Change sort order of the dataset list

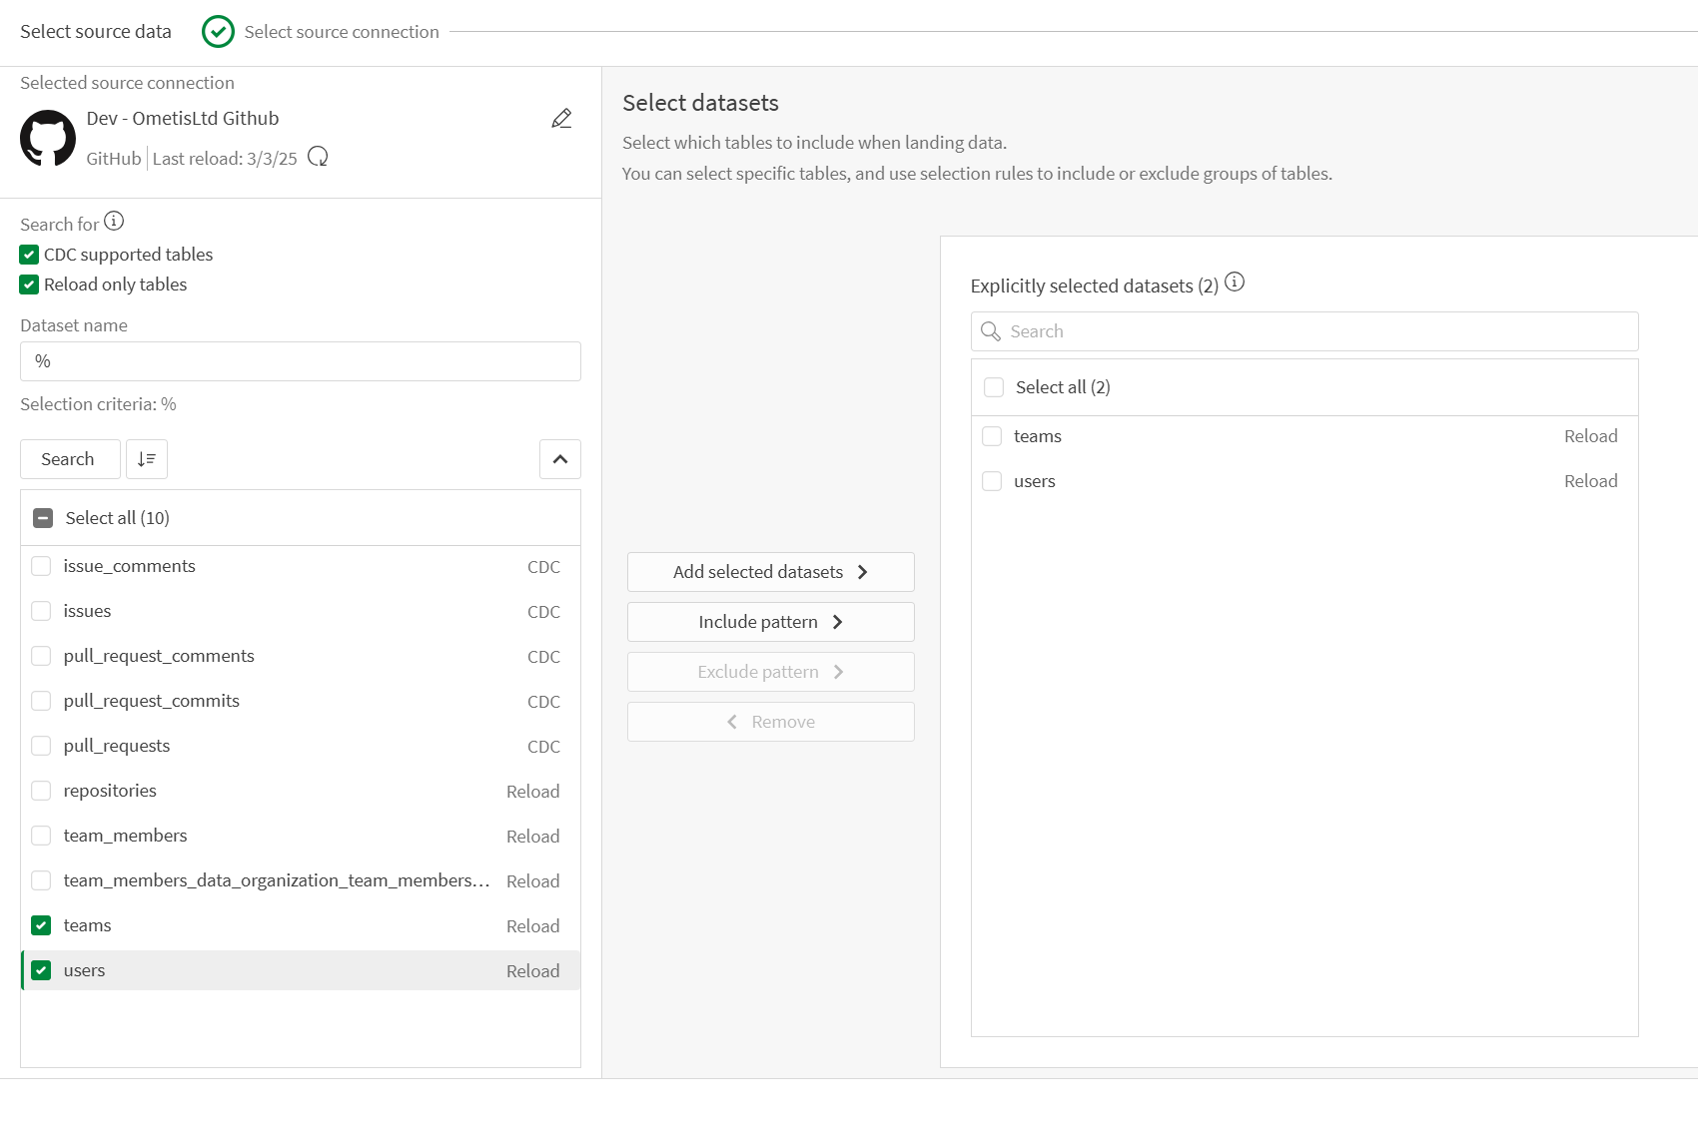[146, 459]
